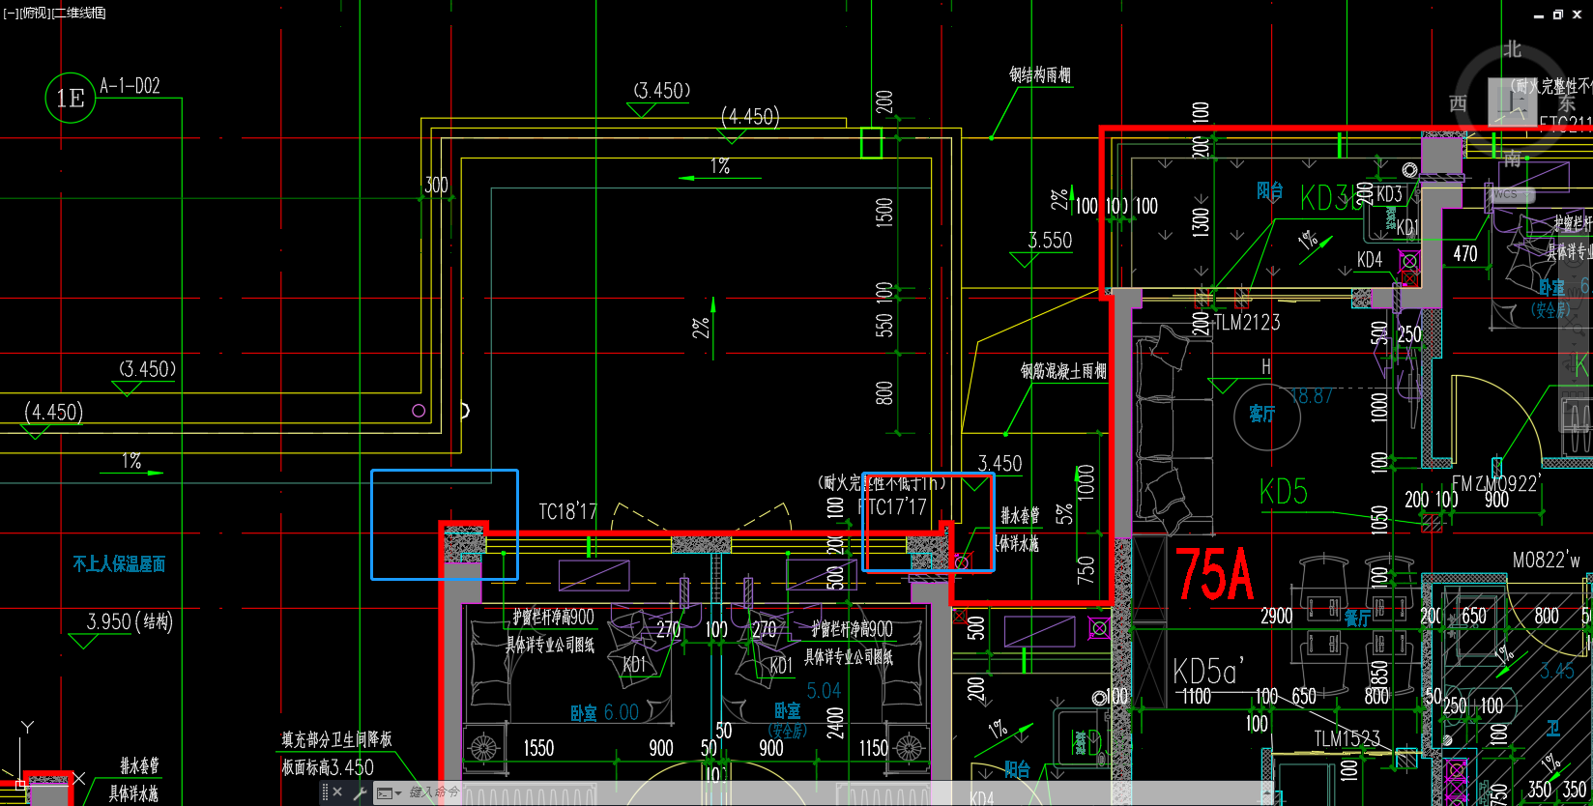Click the 客厅 room label

(1262, 414)
